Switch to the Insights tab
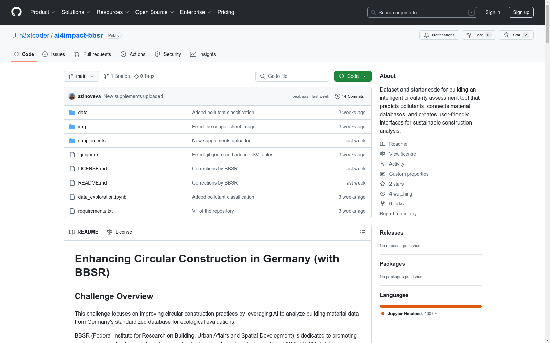The image size is (550, 343). tap(203, 54)
